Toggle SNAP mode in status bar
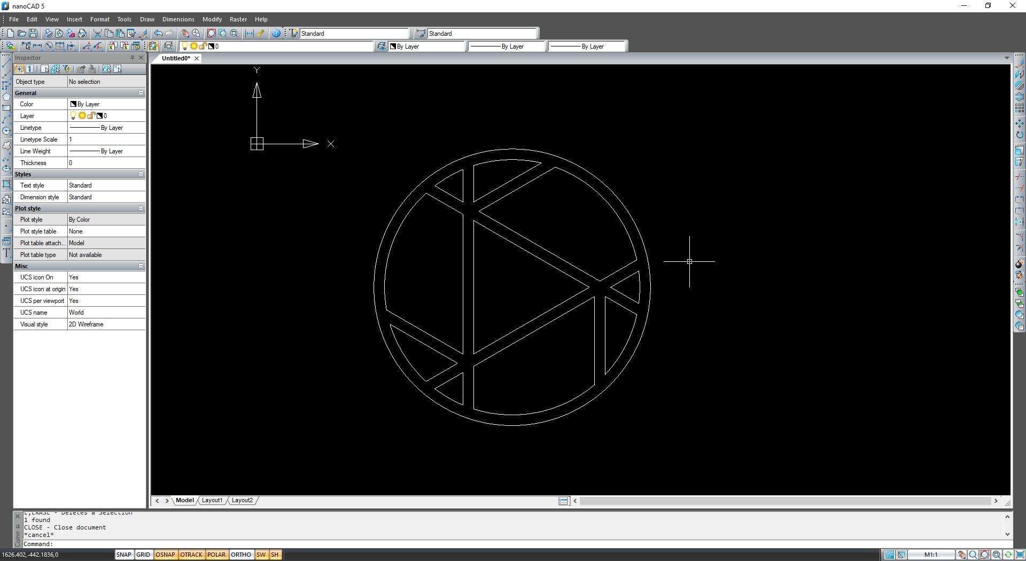The height and width of the screenshot is (561, 1026). [x=124, y=555]
